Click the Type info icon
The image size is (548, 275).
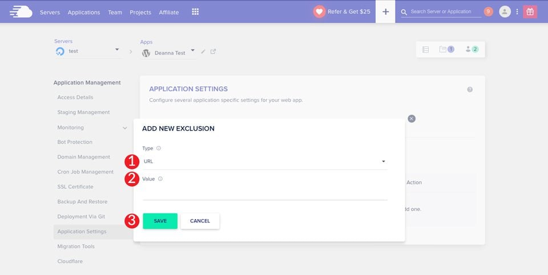point(158,148)
